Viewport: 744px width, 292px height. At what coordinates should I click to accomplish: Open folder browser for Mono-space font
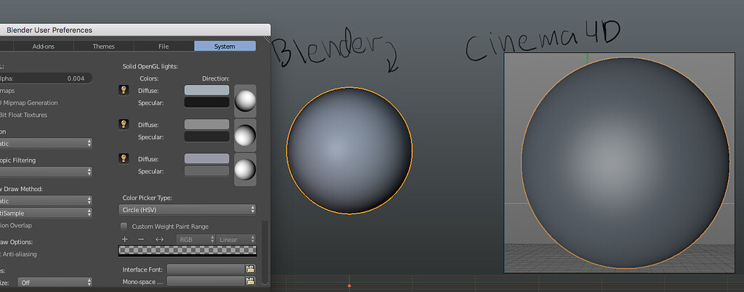[x=251, y=281]
